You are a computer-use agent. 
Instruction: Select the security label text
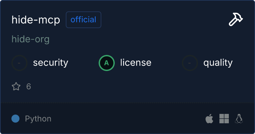(x=51, y=63)
